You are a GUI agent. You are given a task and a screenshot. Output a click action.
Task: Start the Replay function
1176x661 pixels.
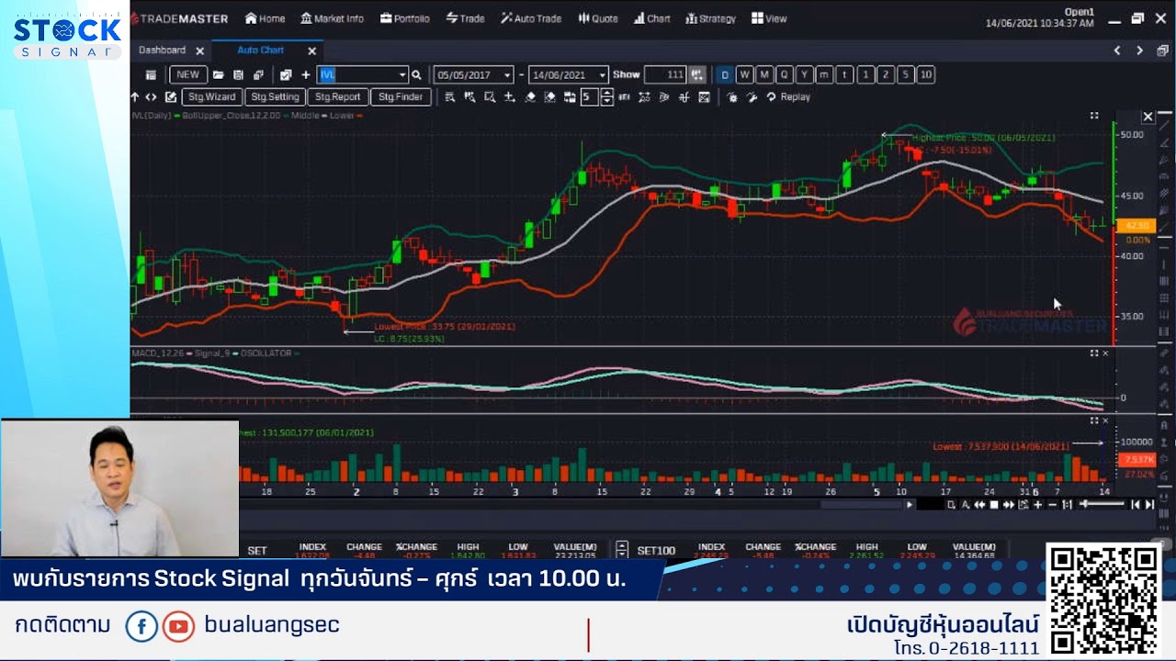[788, 97]
